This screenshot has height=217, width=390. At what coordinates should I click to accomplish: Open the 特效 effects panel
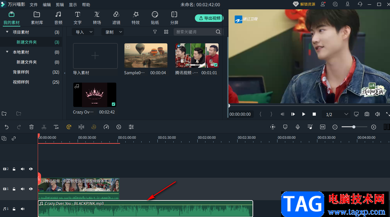coord(136,18)
